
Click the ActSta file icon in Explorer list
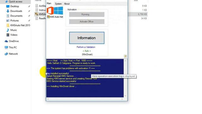pyautogui.click(x=37, y=6)
